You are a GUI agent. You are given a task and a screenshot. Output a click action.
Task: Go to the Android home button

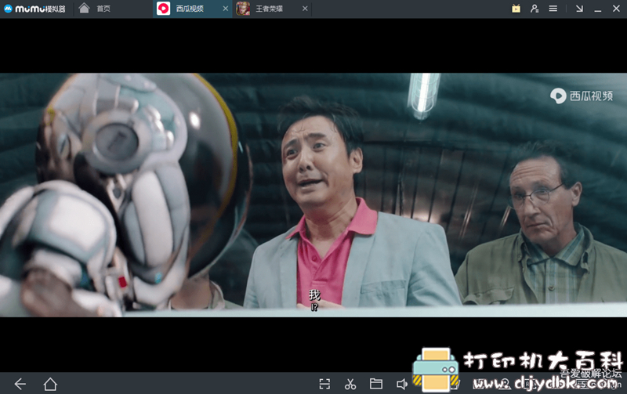[50, 384]
